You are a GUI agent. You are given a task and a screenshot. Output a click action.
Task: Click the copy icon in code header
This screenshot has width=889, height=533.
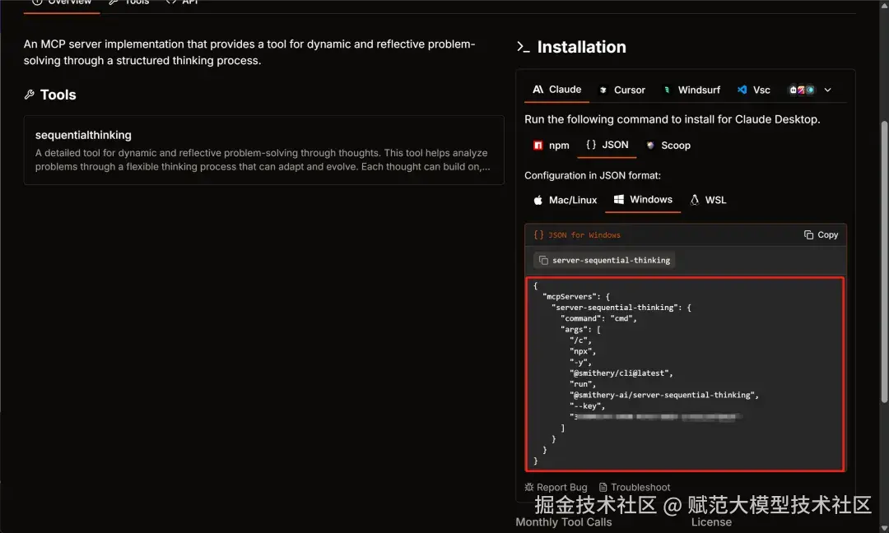click(808, 234)
